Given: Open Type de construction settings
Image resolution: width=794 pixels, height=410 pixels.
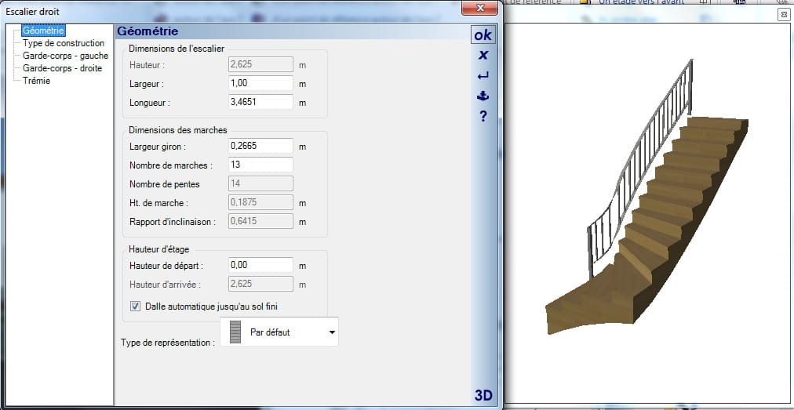Looking at the screenshot, I should 64,43.
